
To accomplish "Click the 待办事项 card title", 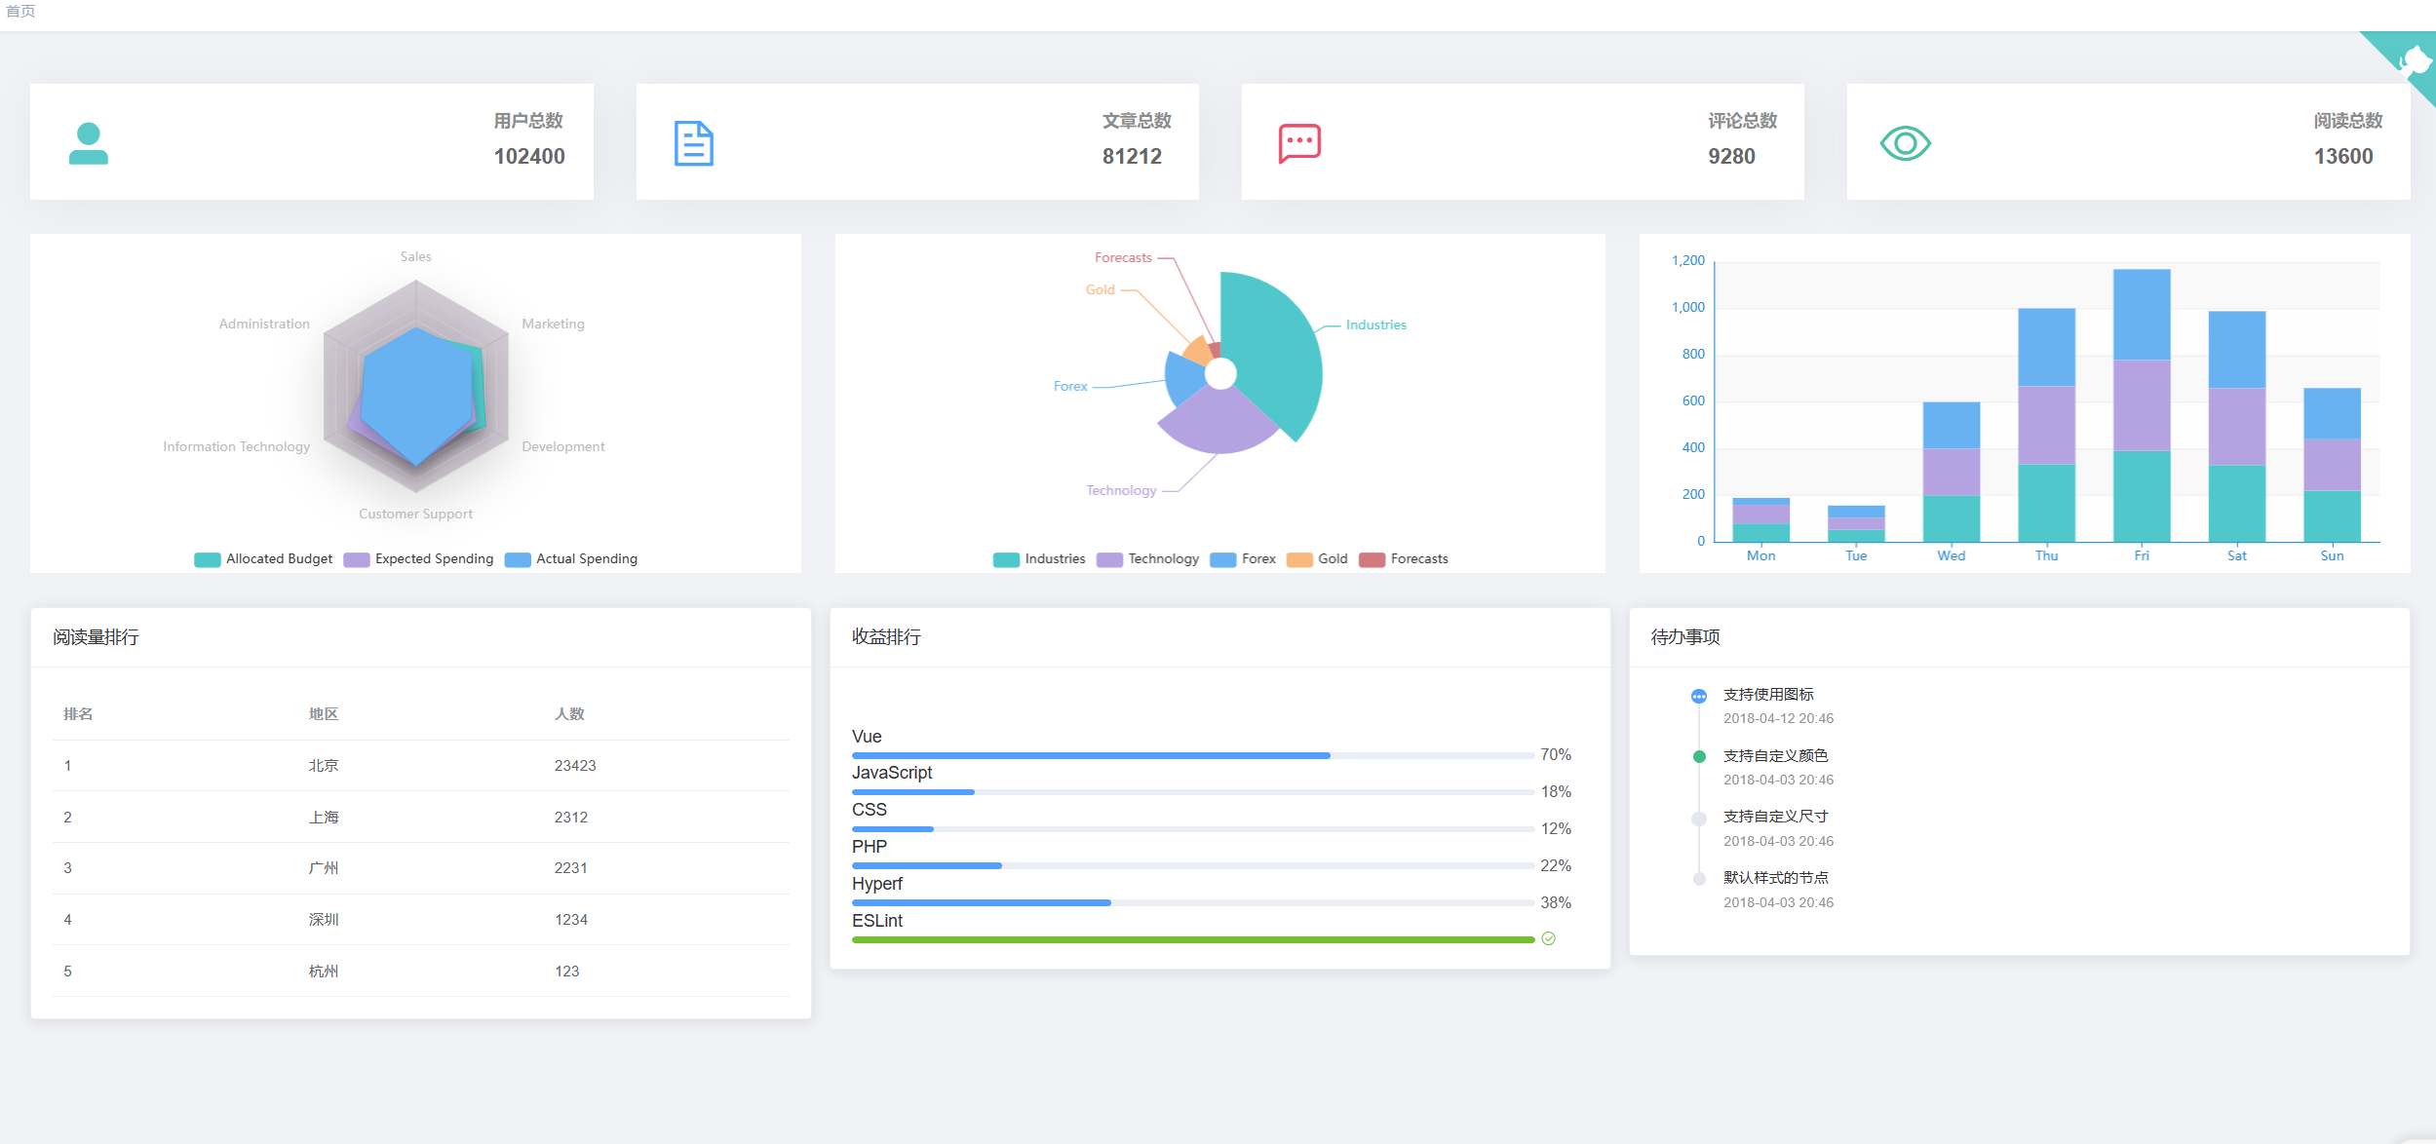I will pyautogui.click(x=1685, y=637).
